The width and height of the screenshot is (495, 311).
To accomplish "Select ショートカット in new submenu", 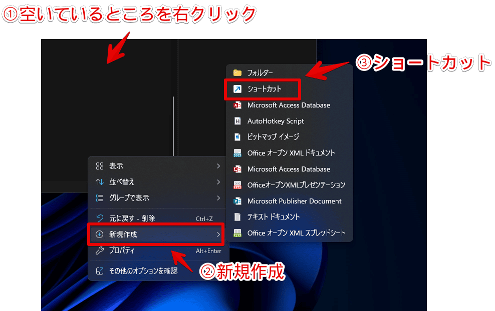I will 290,89.
